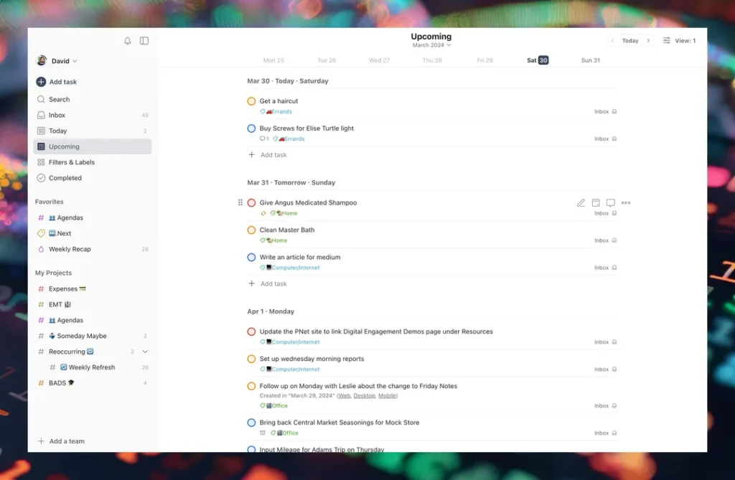
Task: Open the March 2024 month picker
Action: click(431, 45)
